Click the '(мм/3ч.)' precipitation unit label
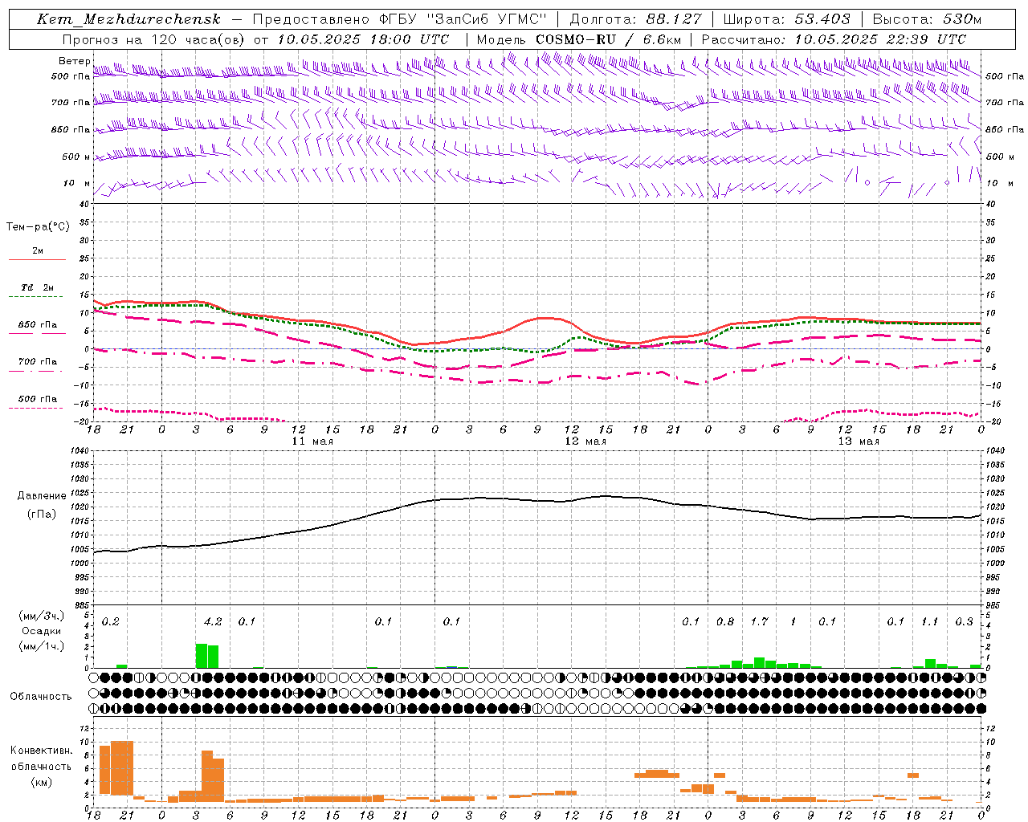This screenshot has width=1028, height=822. 41,616
